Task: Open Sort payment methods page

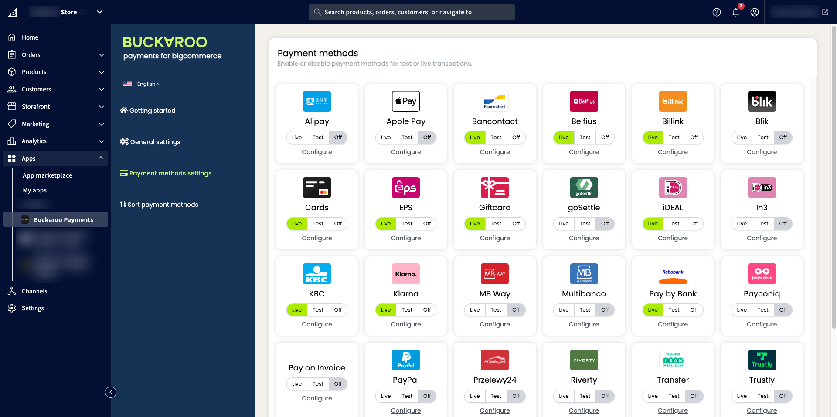Action: [159, 205]
